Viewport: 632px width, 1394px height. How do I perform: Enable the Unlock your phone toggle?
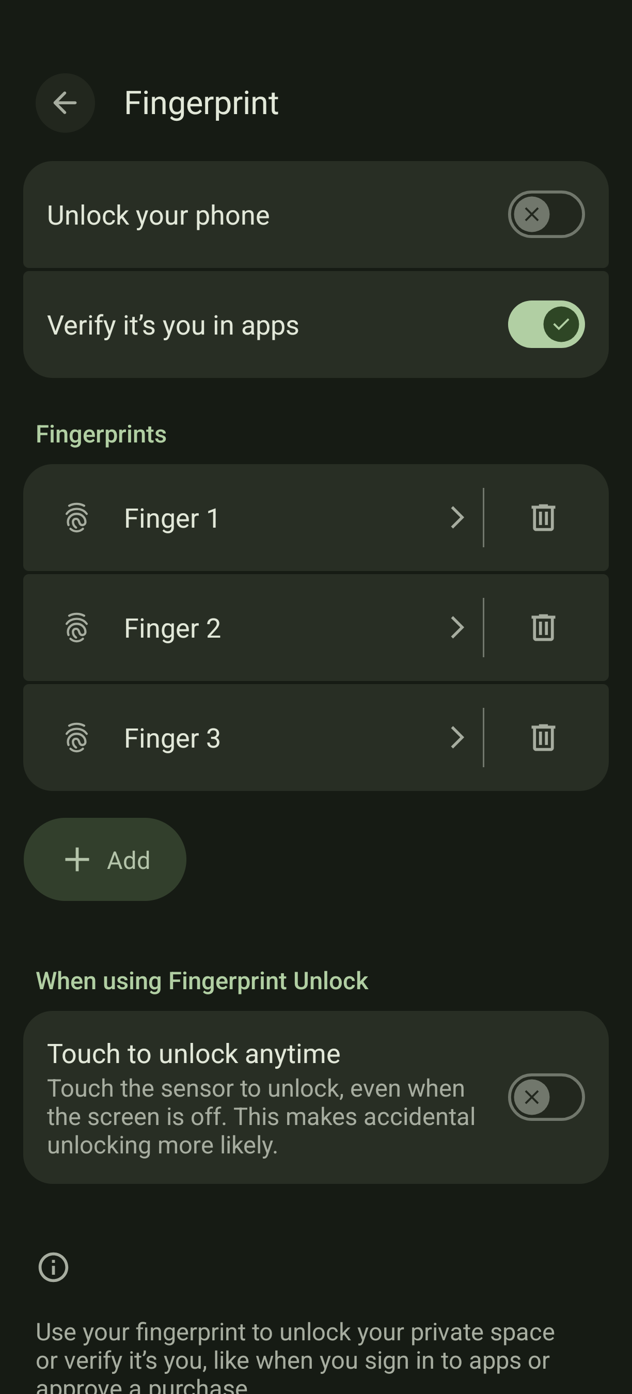click(x=545, y=215)
